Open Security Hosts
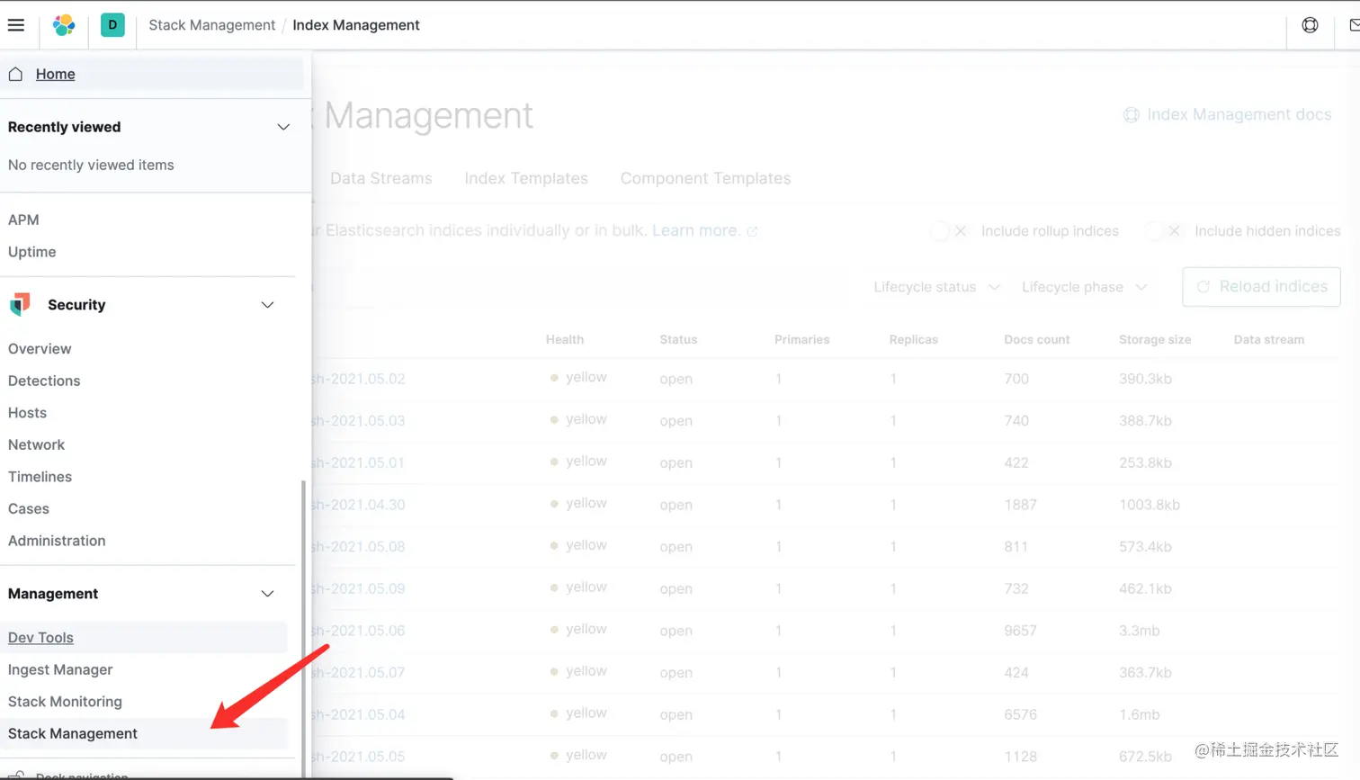Image resolution: width=1360 pixels, height=780 pixels. 27,413
